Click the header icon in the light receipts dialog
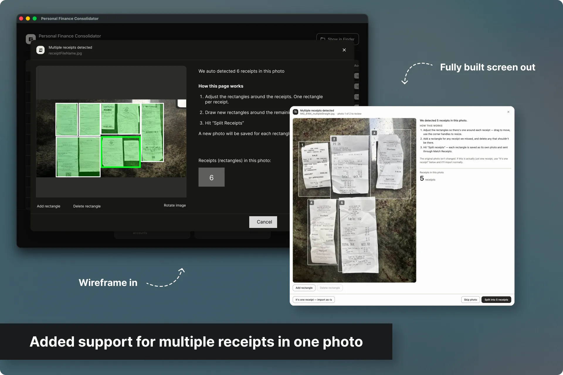 click(x=296, y=112)
